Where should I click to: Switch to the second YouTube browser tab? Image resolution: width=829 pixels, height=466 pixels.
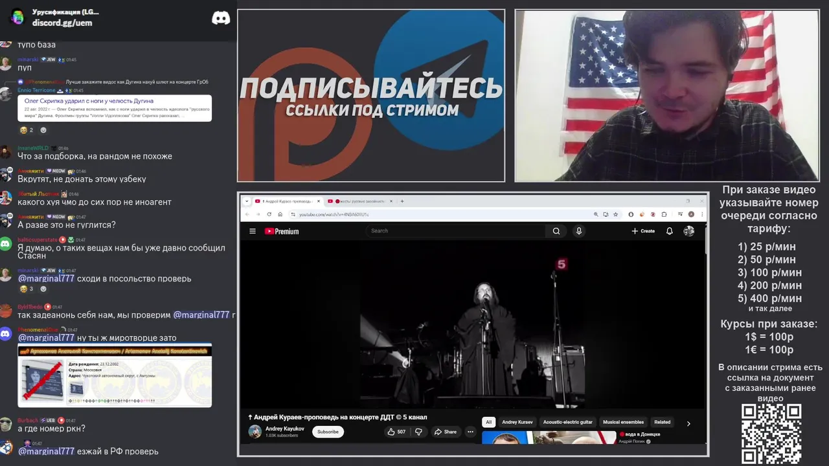(359, 201)
